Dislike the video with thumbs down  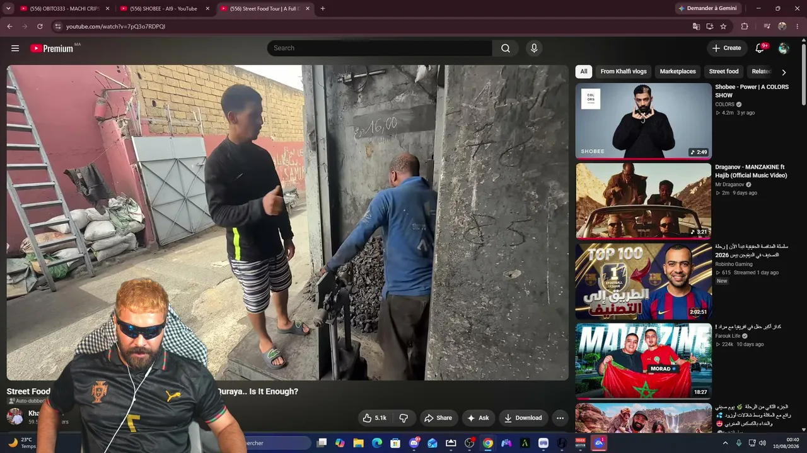pyautogui.click(x=403, y=418)
